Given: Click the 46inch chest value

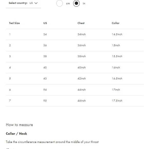Looking at the screenshot, I should tap(81, 101).
